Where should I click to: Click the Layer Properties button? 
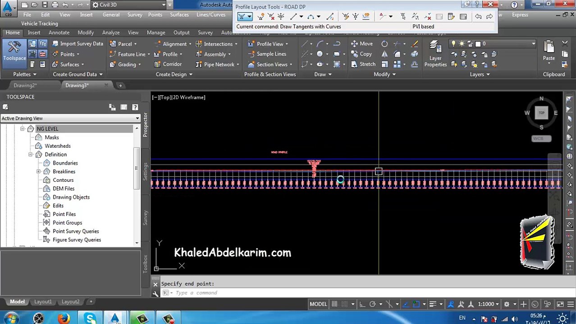click(435, 54)
